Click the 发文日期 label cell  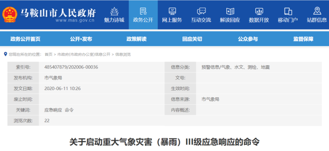click(23, 88)
